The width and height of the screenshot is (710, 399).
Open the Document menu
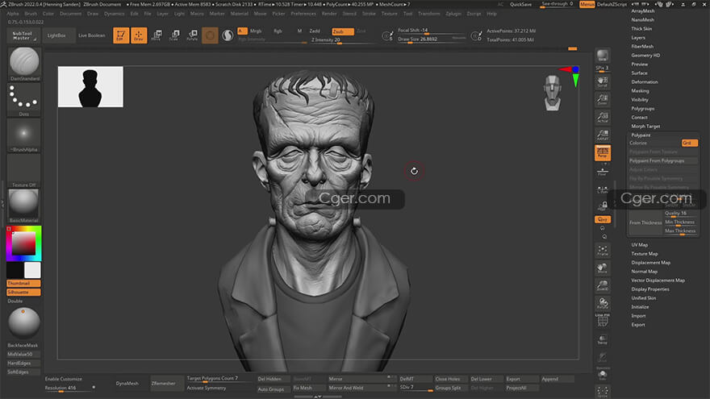[x=71, y=14]
